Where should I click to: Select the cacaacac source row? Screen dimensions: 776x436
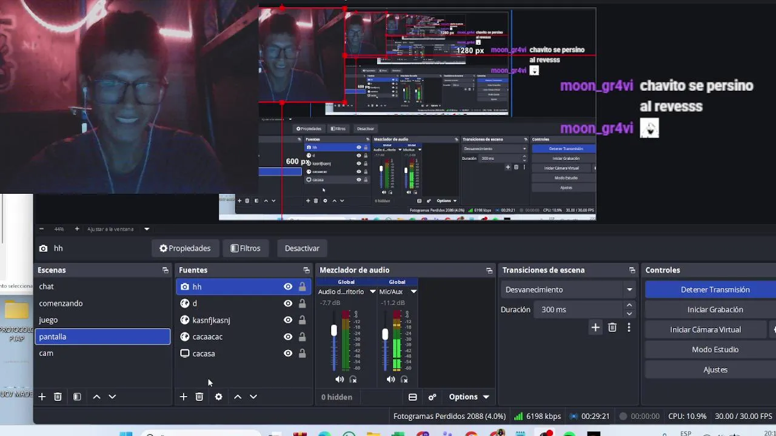[243, 337]
